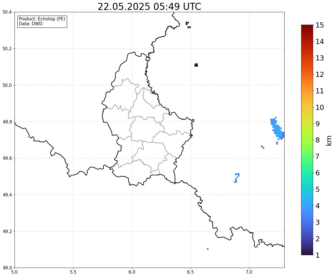
Task: Click the colorbar tick label '7'
Action: pyautogui.click(x=317, y=156)
